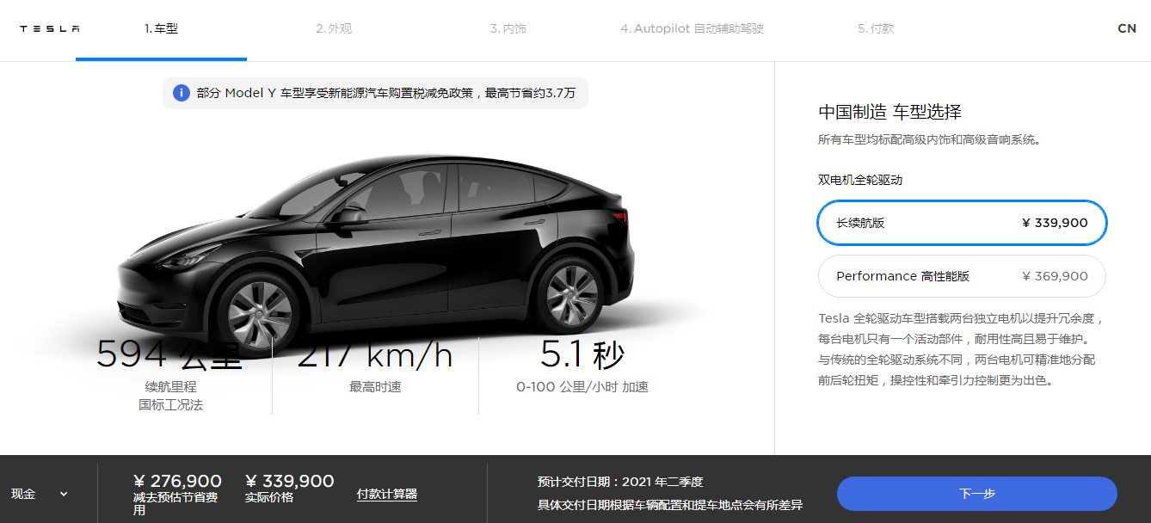Click the 双电机全轮驱动 label
1151x523 pixels.
(x=860, y=180)
